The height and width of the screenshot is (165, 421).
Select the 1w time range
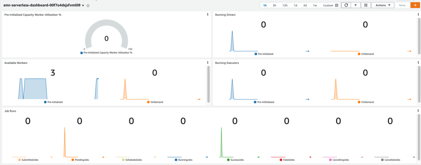pos(315,5)
